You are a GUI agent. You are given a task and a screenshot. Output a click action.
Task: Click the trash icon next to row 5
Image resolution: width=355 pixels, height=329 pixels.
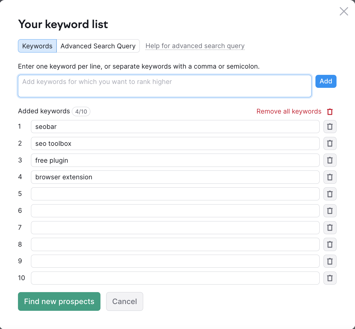point(330,194)
